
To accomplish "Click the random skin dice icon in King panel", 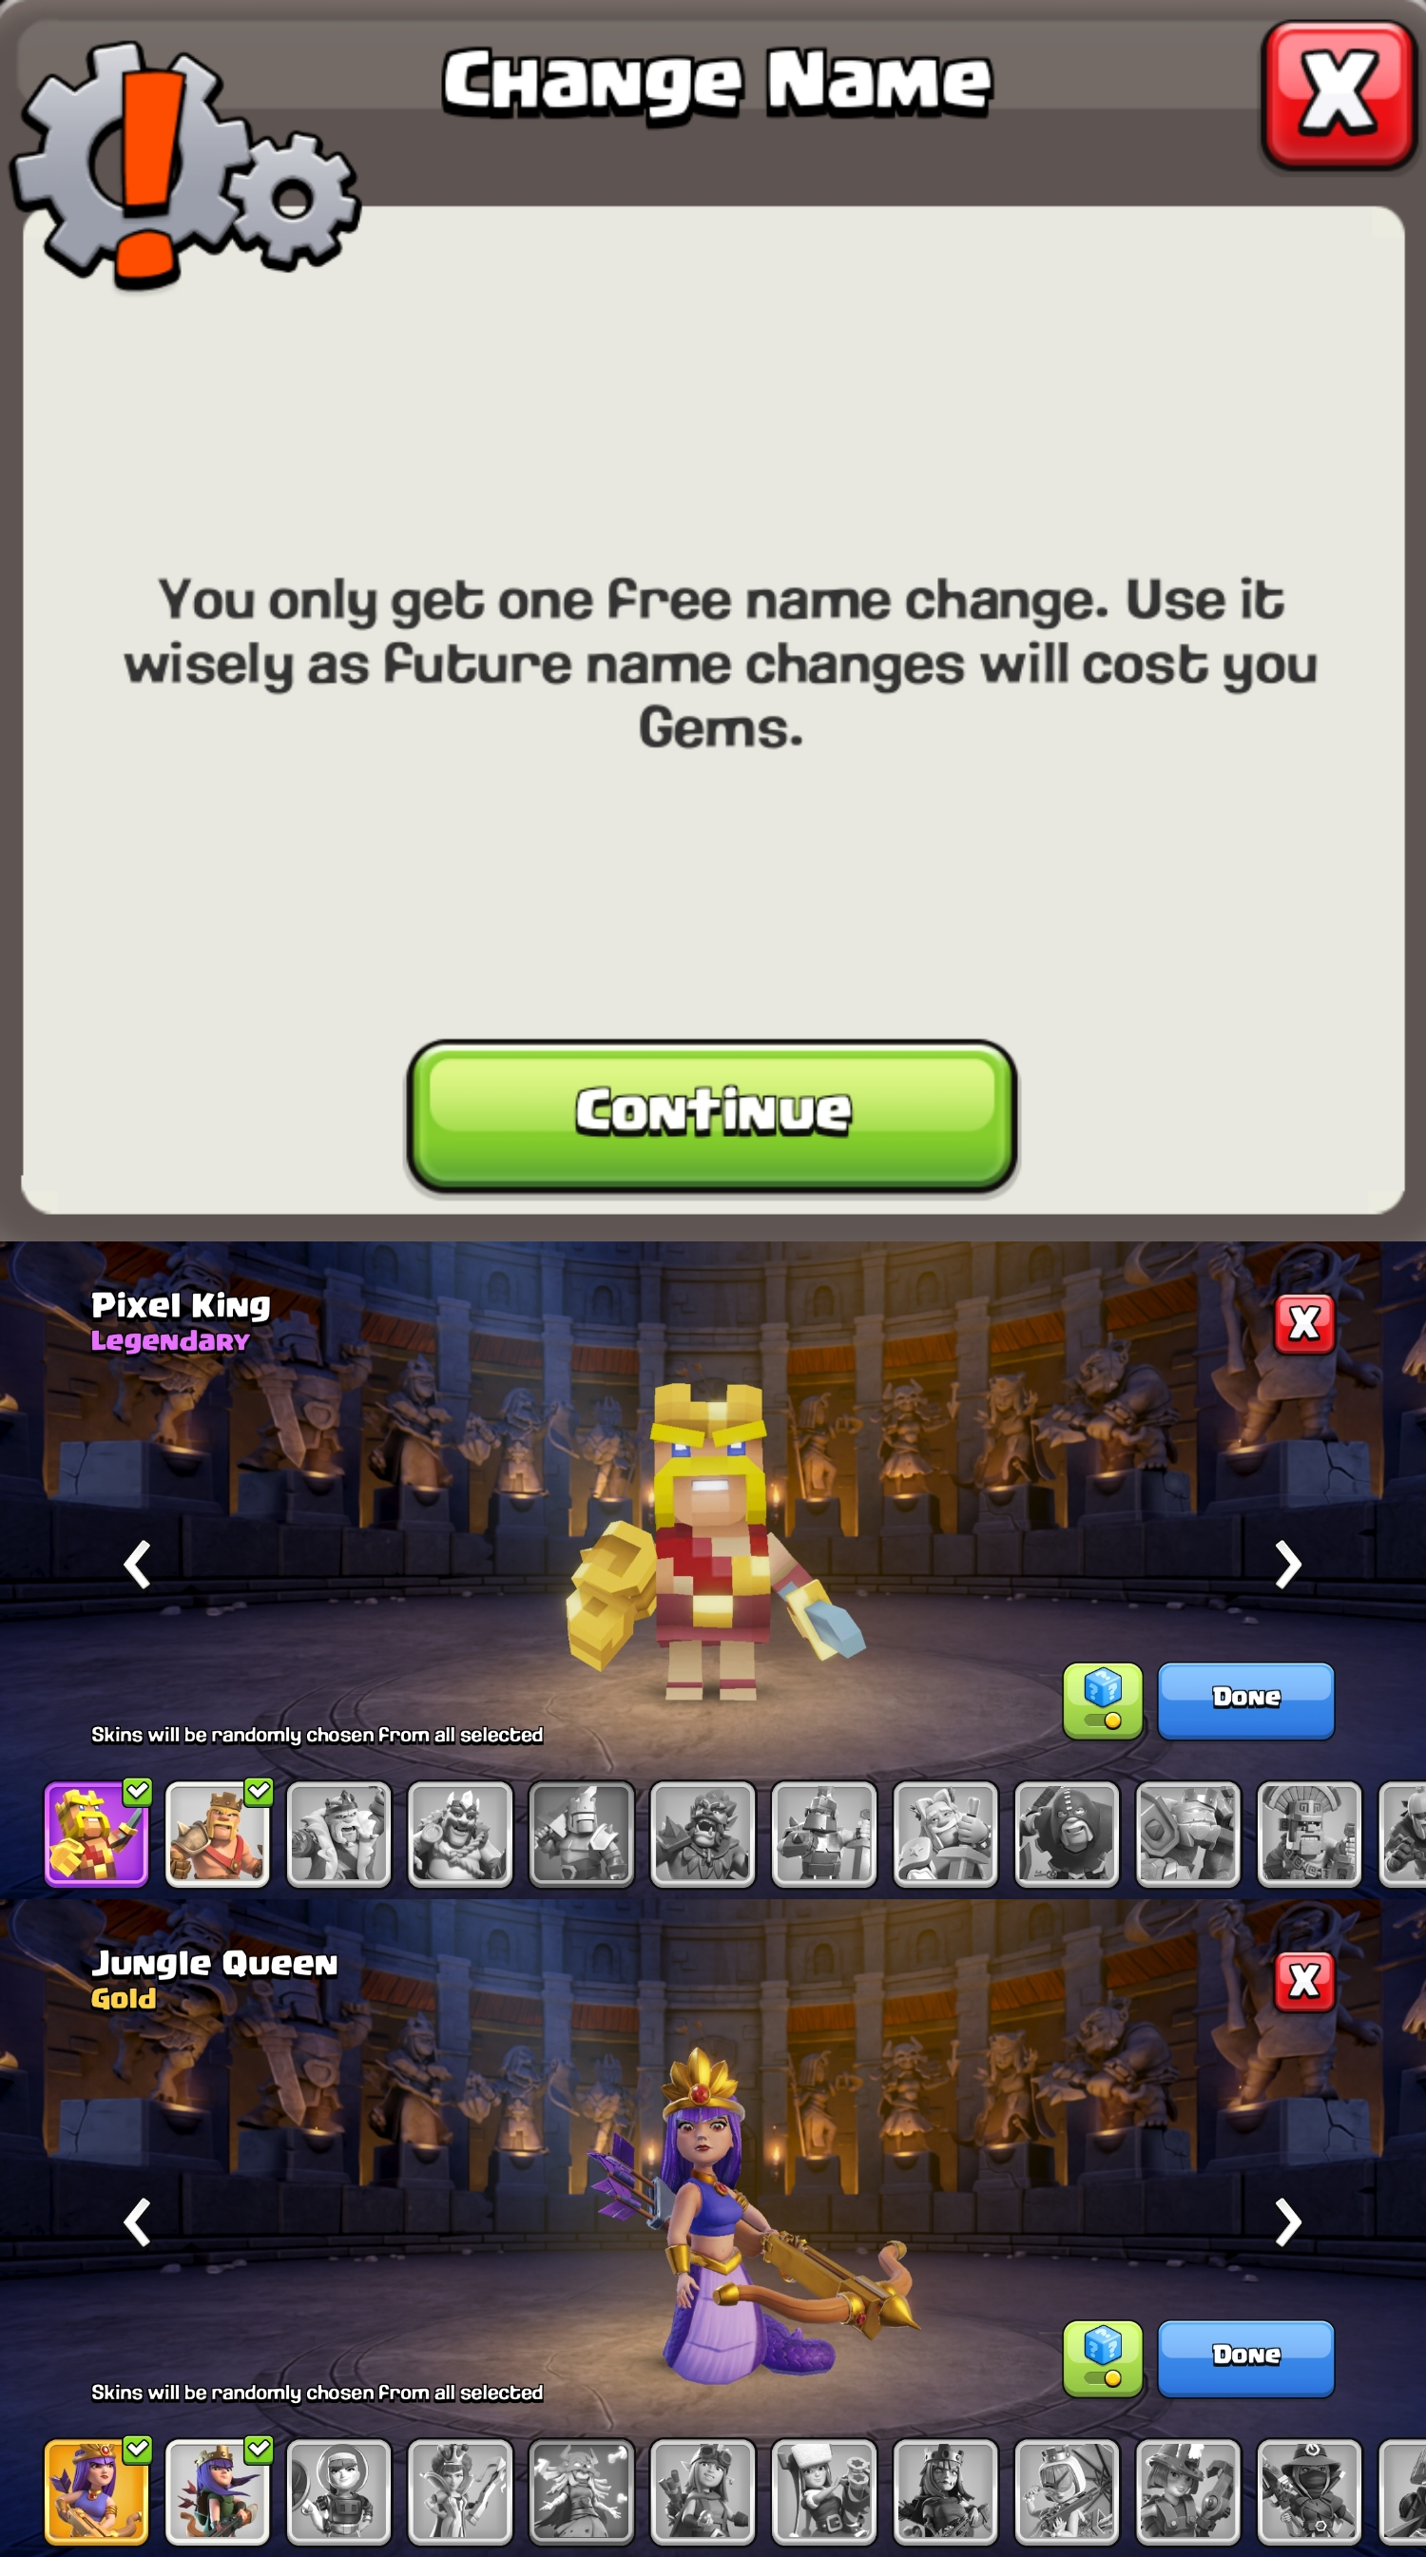I will [1102, 1701].
